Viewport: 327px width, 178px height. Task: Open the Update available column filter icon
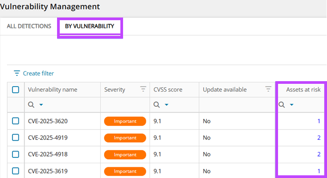[x=268, y=89]
